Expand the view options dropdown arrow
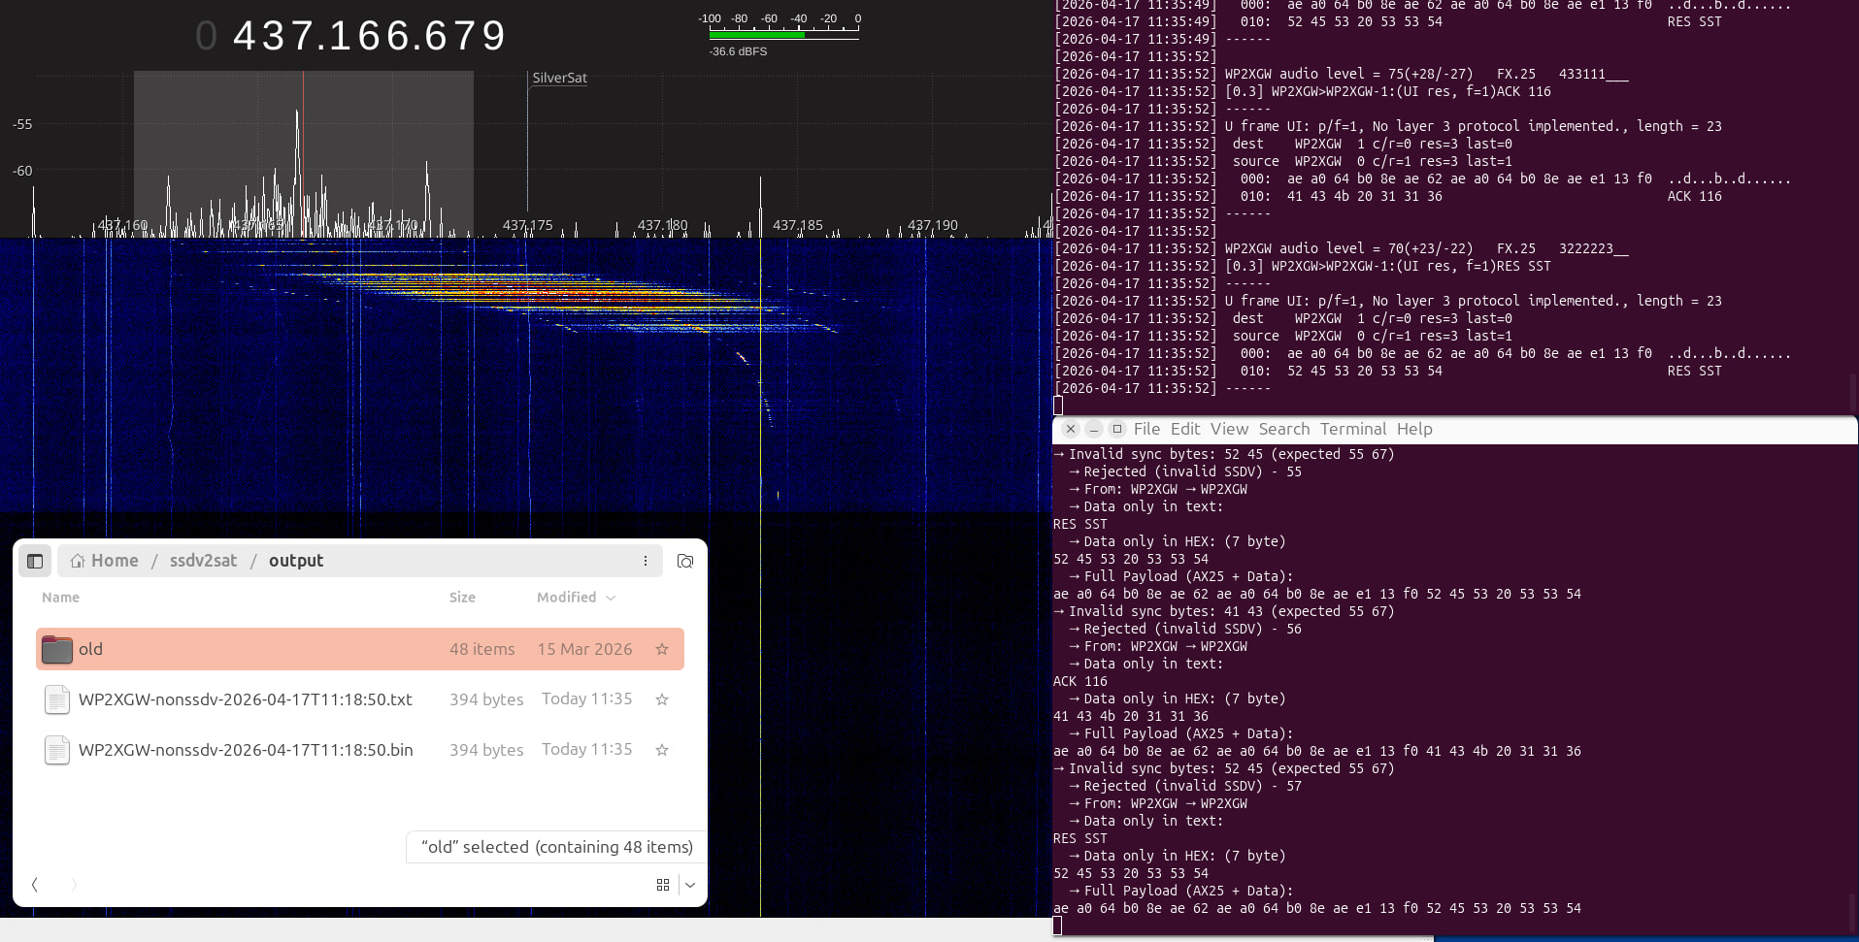1859x942 pixels. pos(690,885)
